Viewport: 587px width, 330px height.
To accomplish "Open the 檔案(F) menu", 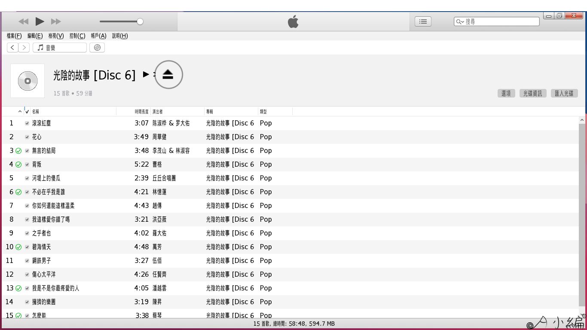I will click(14, 36).
